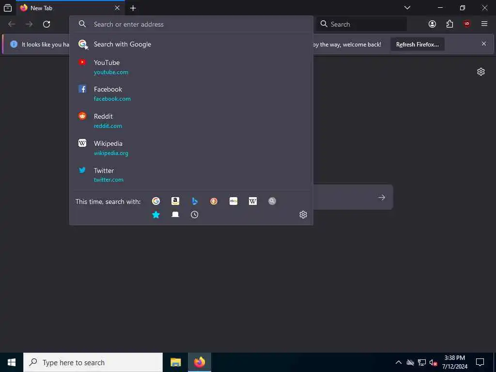Search history using the clock icon
Image resolution: width=496 pixels, height=372 pixels.
[195, 215]
